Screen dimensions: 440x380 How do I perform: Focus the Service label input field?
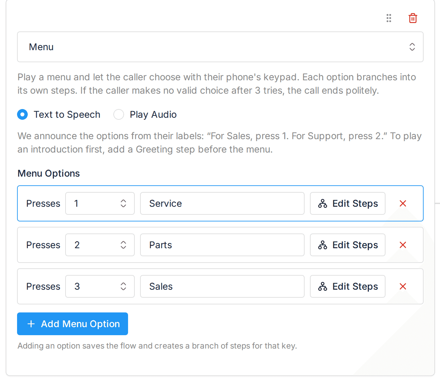tap(222, 203)
